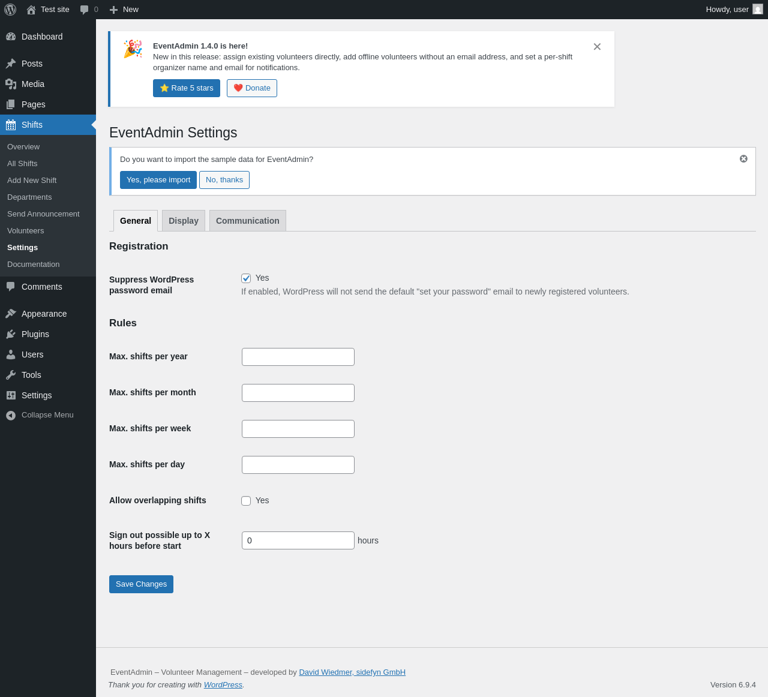The image size is (768, 697).
Task: Open Howdy, user account menu
Action: [x=734, y=10]
